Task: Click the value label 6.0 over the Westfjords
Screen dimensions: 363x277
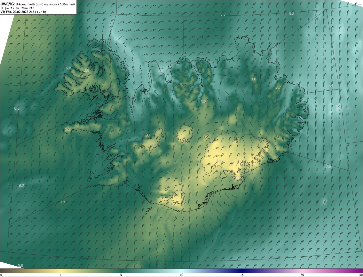Action: click(68, 68)
